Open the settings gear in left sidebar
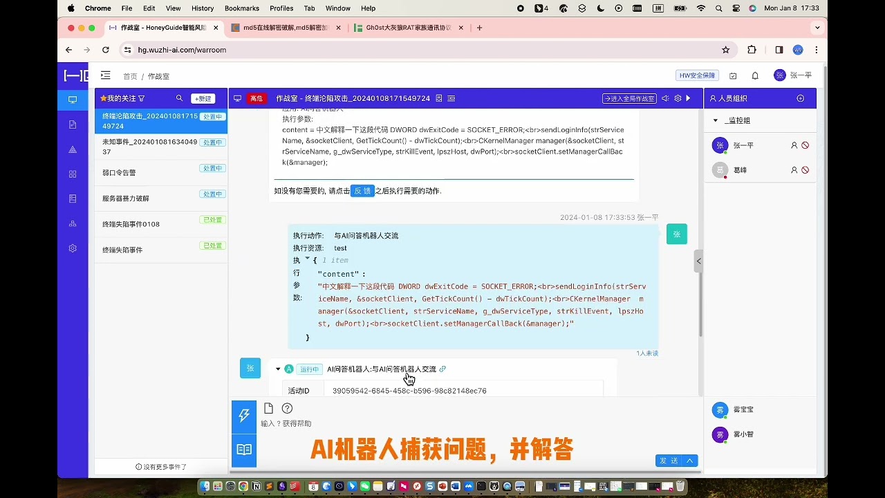This screenshot has height=498, width=885. click(x=73, y=248)
